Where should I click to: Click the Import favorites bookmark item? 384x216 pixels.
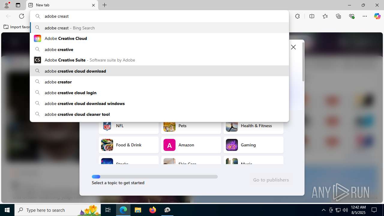tap(17, 27)
